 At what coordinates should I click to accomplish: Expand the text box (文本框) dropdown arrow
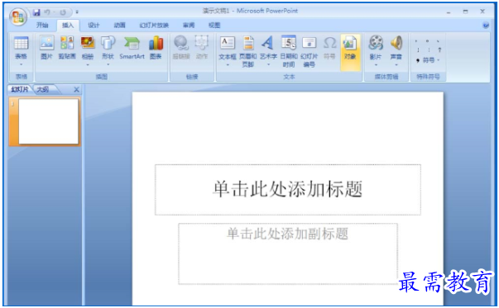228,64
